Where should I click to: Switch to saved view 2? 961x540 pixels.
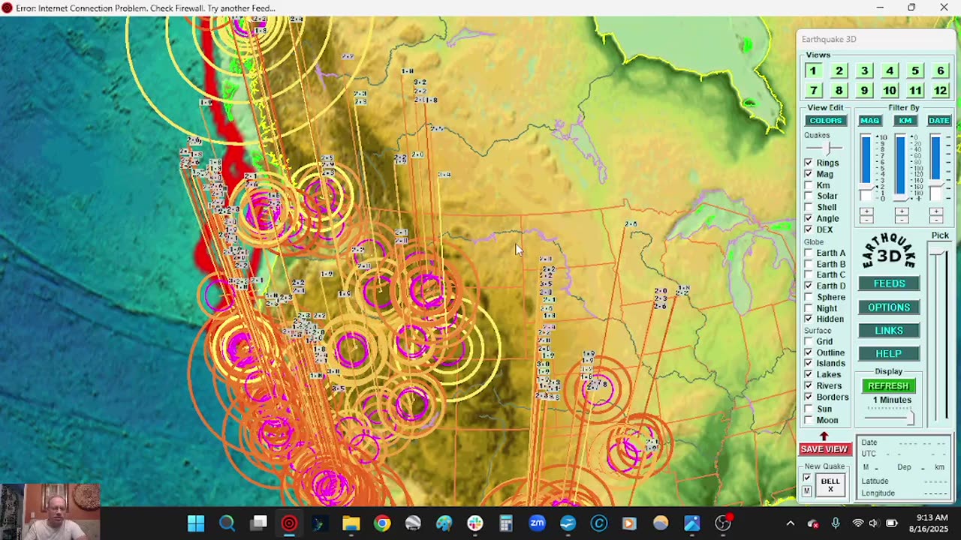click(839, 70)
